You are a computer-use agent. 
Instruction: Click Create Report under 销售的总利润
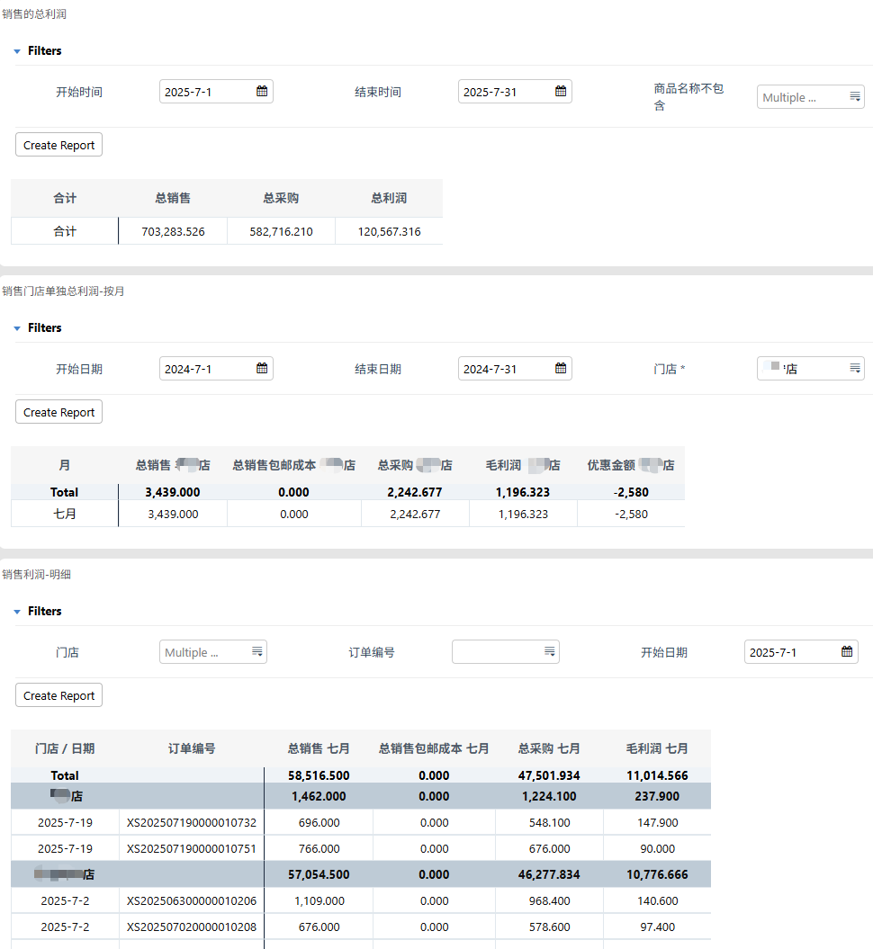58,145
